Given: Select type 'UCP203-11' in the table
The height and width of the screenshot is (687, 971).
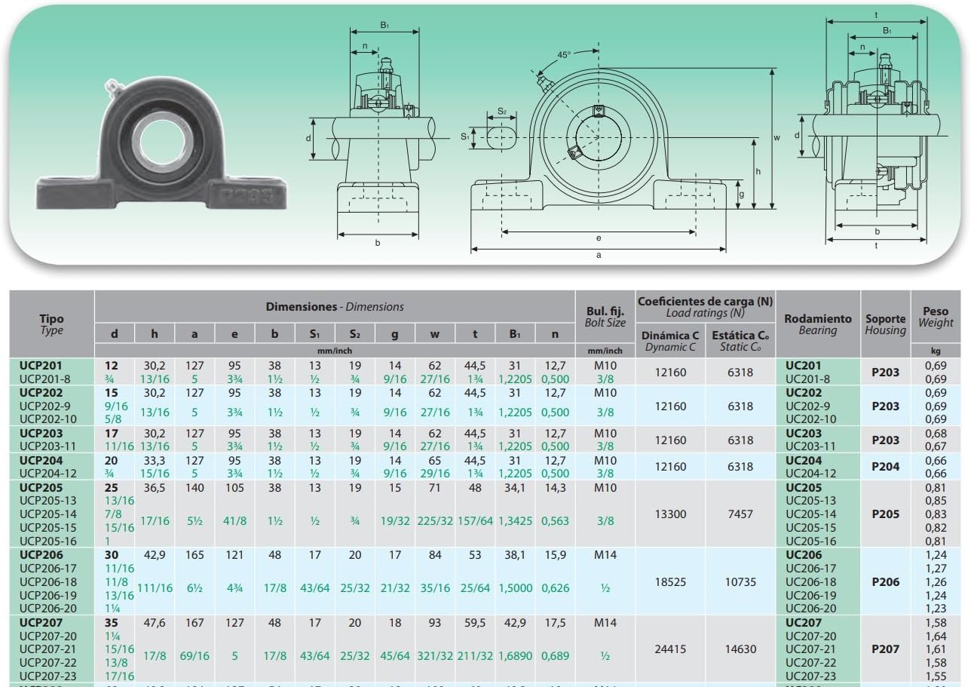Looking at the screenshot, I should tap(48, 446).
